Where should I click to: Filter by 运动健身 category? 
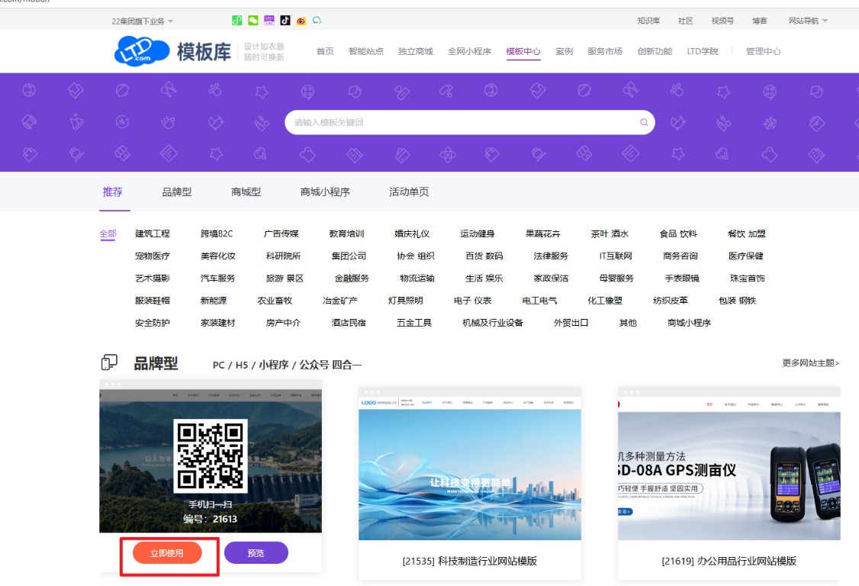[x=477, y=233]
